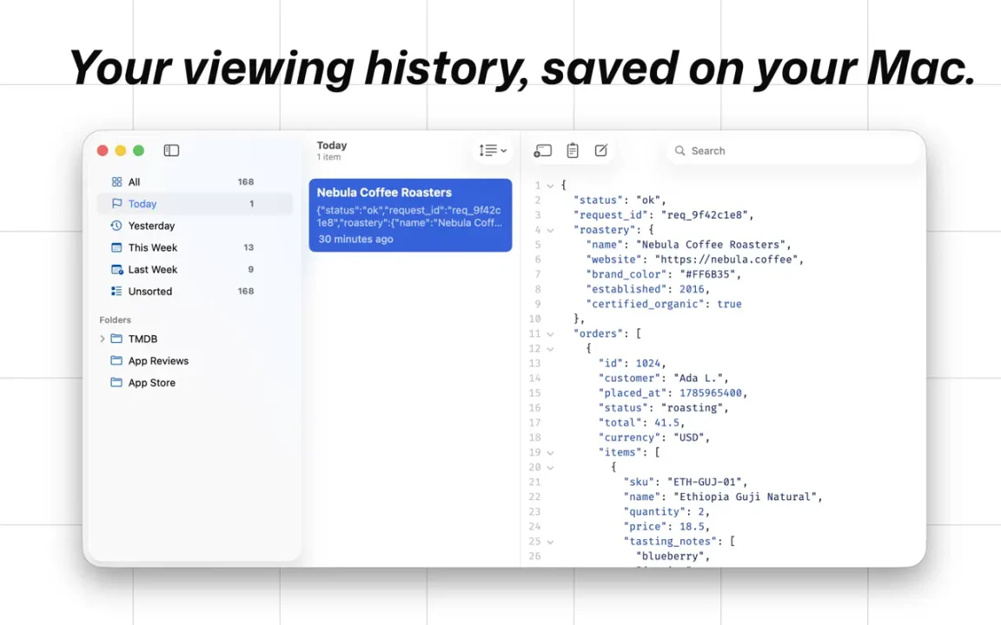Open the sort order dropdown
Image resolution: width=1001 pixels, height=625 pixels.
tap(493, 150)
